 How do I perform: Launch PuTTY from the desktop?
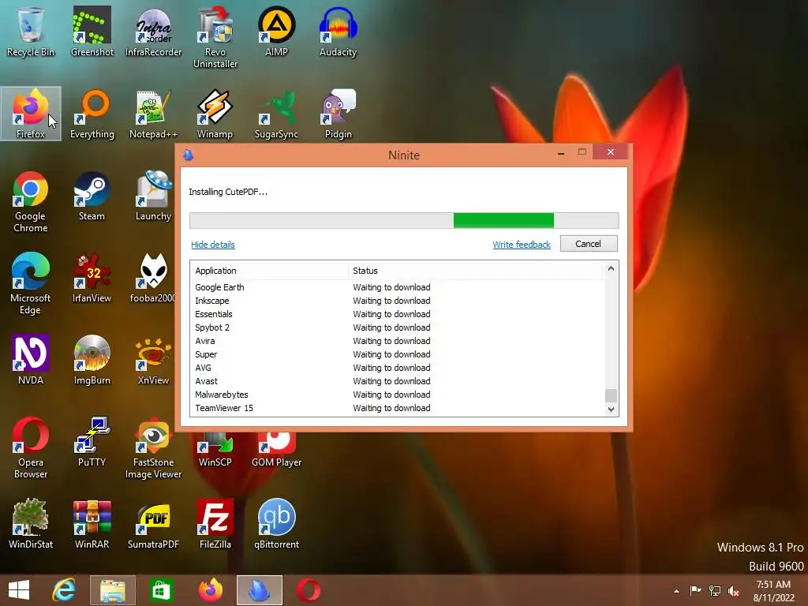pos(92,442)
